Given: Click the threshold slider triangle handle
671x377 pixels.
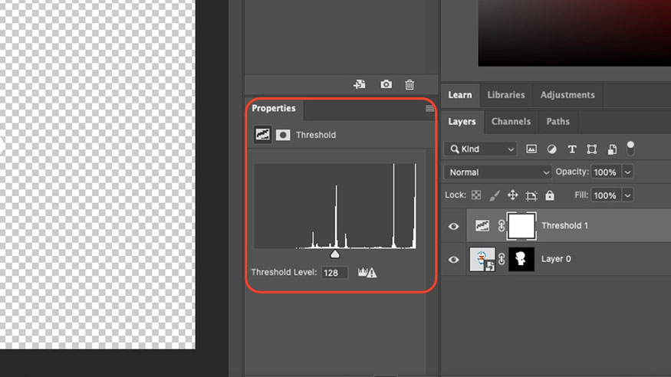Looking at the screenshot, I should (x=334, y=254).
